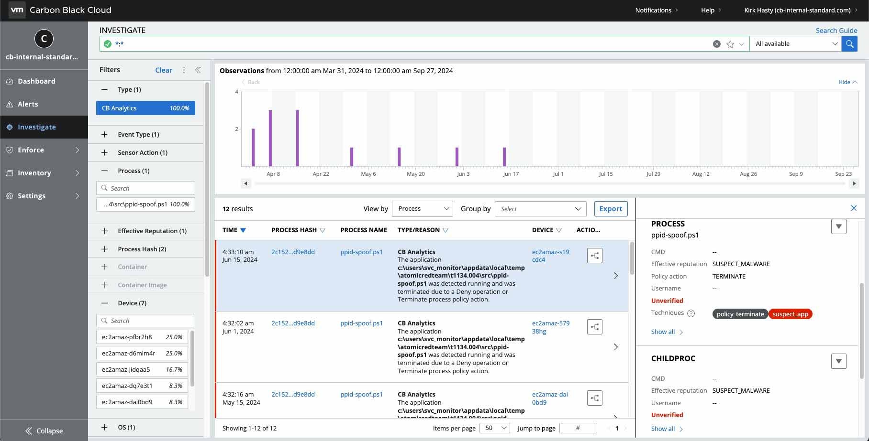Viewport: 869px width, 441px height.
Task: Click the Jump to page input
Action: click(578, 428)
